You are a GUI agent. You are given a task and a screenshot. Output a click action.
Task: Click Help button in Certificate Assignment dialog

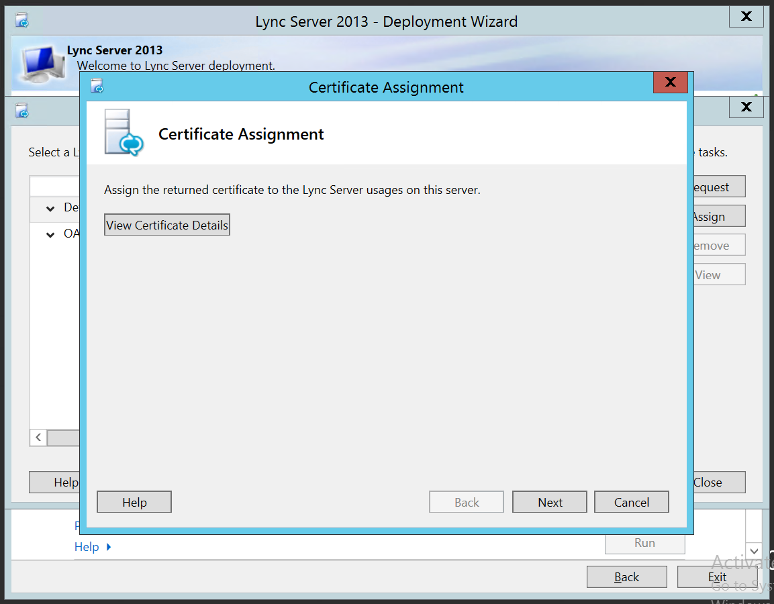tap(134, 502)
